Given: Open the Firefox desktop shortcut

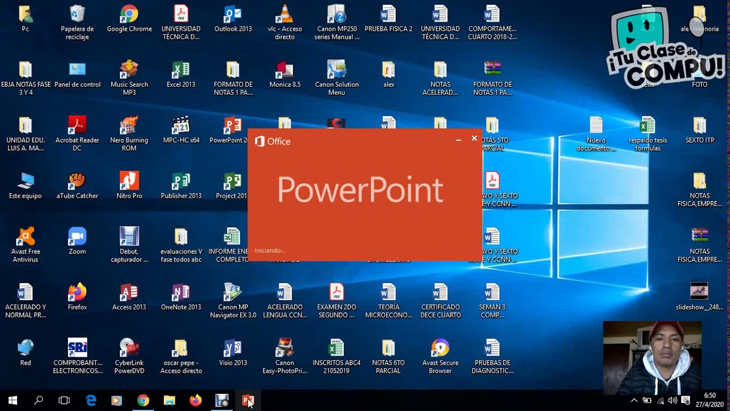Looking at the screenshot, I should pos(77,297).
